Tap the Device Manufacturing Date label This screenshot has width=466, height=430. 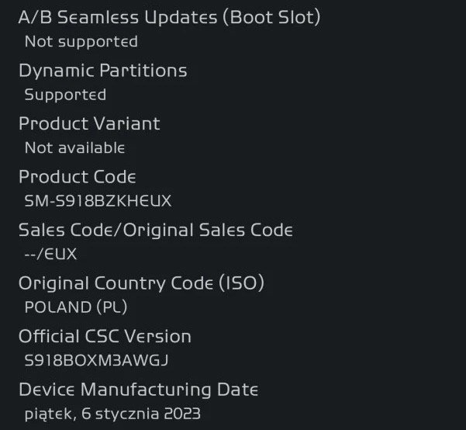(x=138, y=389)
